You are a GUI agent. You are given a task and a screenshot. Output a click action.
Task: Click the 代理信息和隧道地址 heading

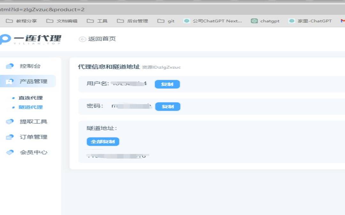[109, 66]
